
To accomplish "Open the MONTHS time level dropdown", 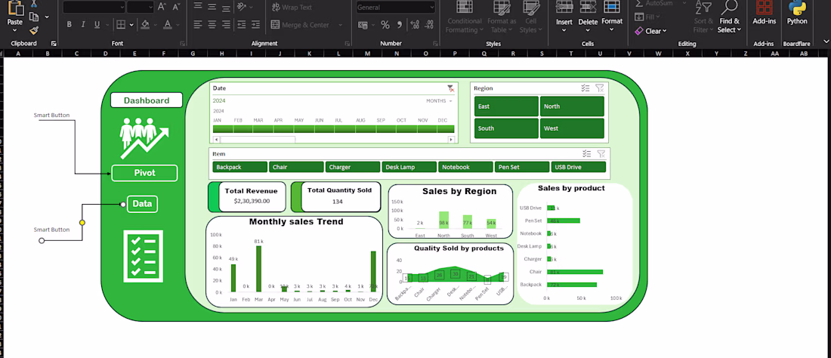I will (x=440, y=100).
